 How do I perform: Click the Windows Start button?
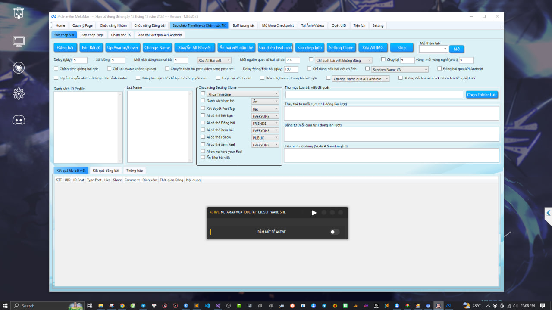(x=5, y=305)
